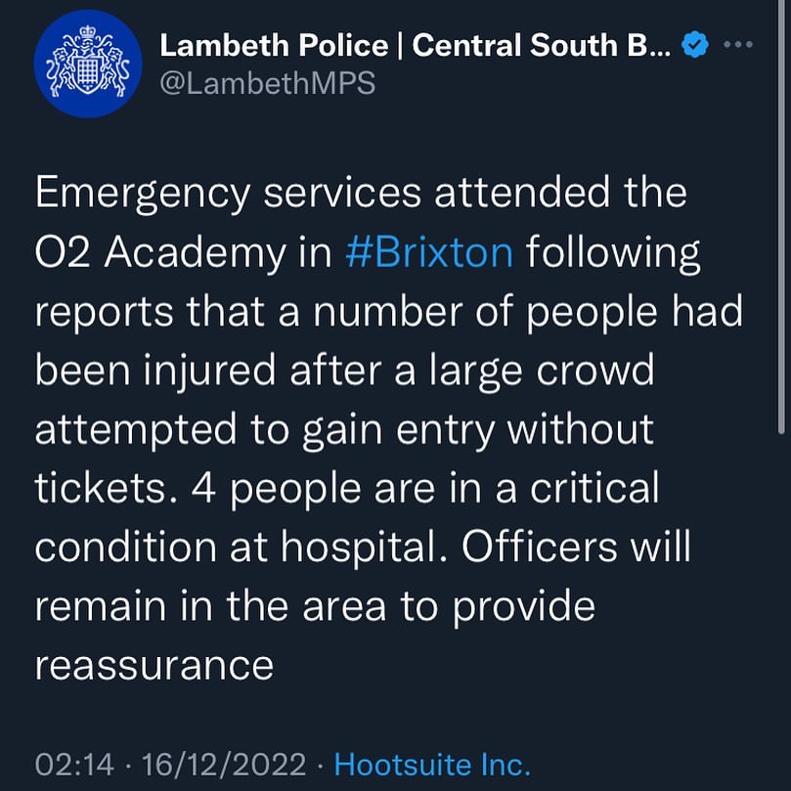Click the word "hospital" in the tweet
The width and height of the screenshot is (791, 791).
pos(354,547)
